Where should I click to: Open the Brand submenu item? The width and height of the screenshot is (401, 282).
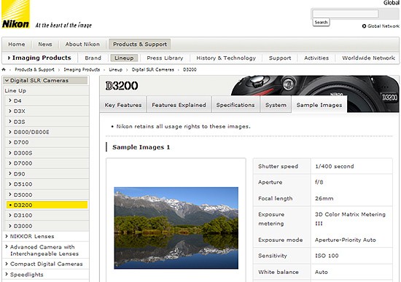click(x=93, y=58)
